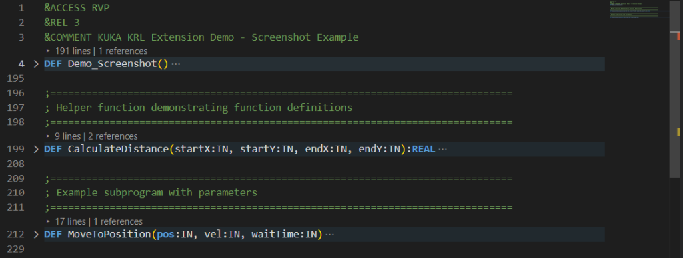Click the 'vel:IN' parameter
683x258 pixels.
pos(222,235)
